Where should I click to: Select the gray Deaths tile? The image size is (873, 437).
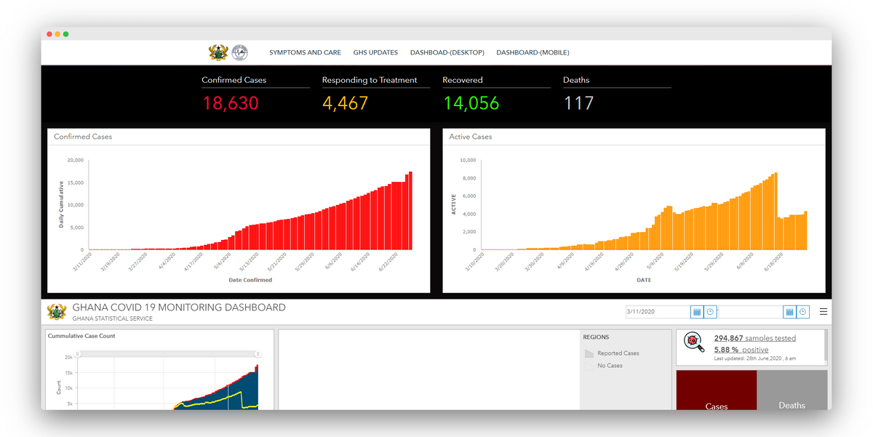(x=792, y=390)
